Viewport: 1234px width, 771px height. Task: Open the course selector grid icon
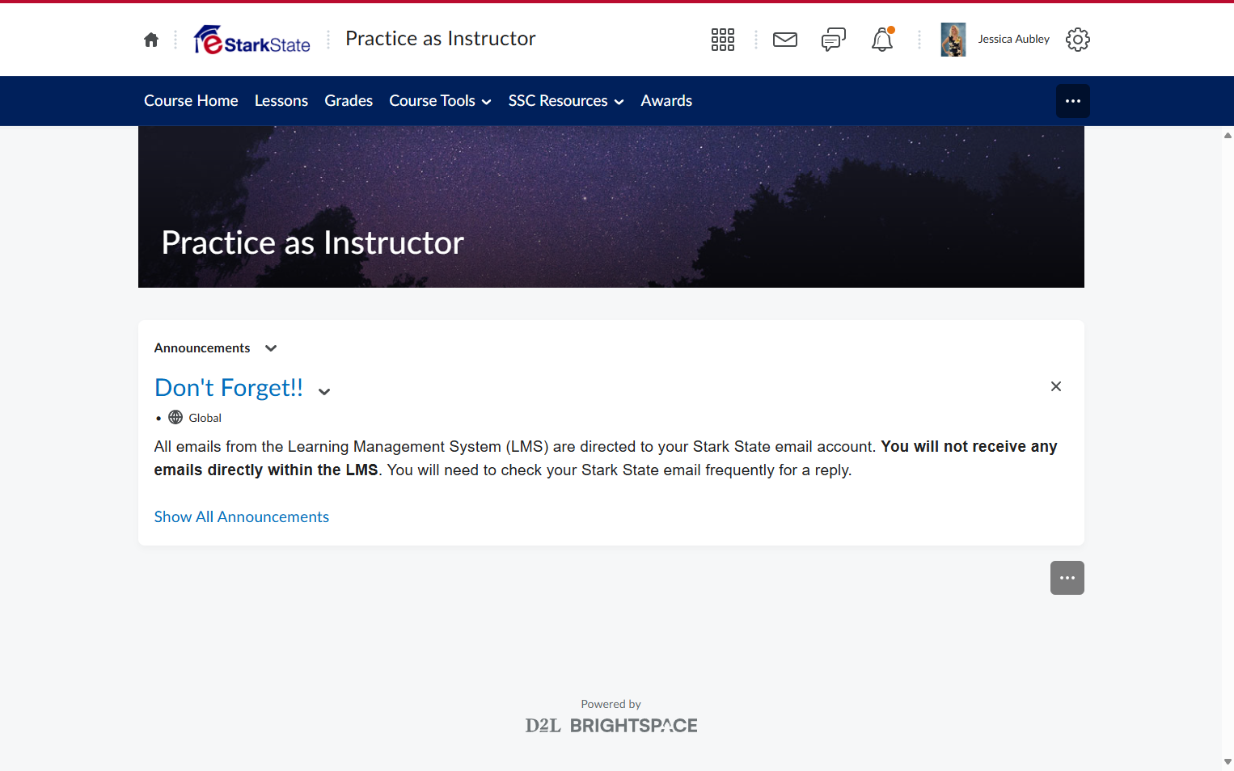723,40
